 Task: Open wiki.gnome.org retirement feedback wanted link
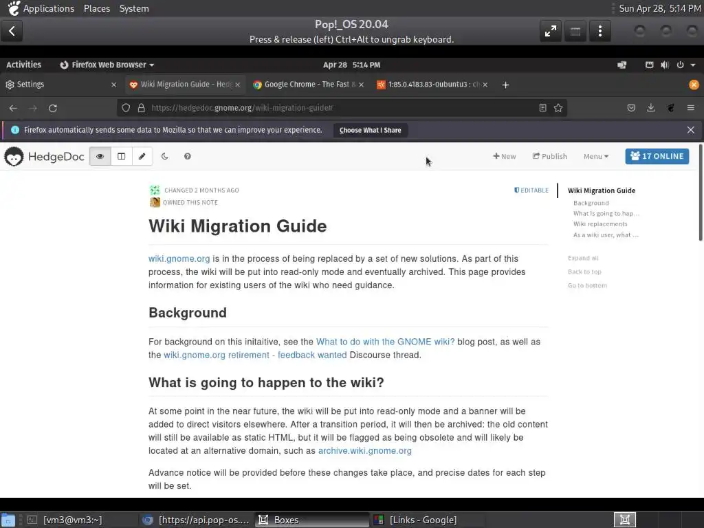click(255, 355)
